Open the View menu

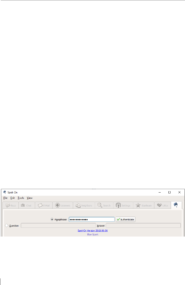(30, 198)
